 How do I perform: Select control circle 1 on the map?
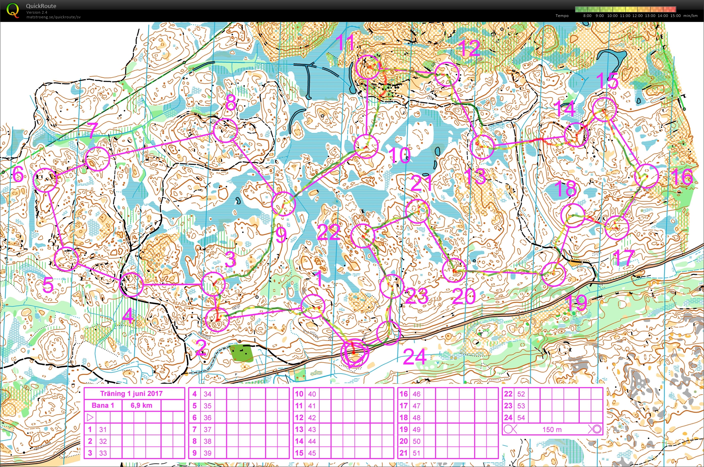click(313, 306)
